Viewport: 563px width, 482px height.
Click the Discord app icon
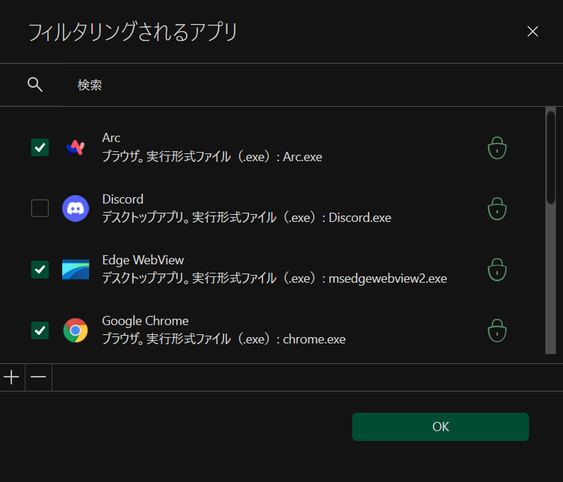(76, 208)
